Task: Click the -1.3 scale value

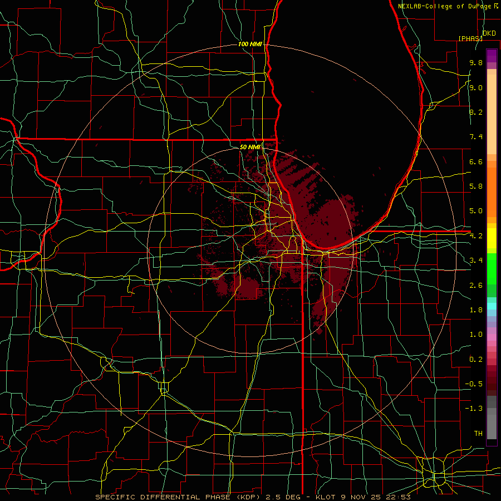Action: click(x=474, y=409)
